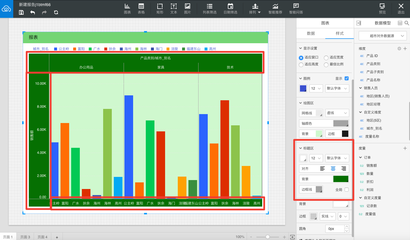The height and width of the screenshot is (240, 410).
Task: Open the border width 0 dropdown
Action: 343,216
